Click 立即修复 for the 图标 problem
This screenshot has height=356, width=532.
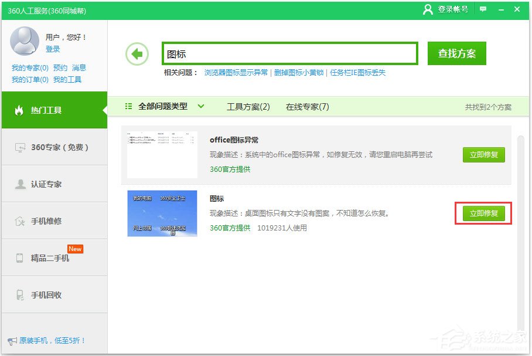pyautogui.click(x=484, y=213)
